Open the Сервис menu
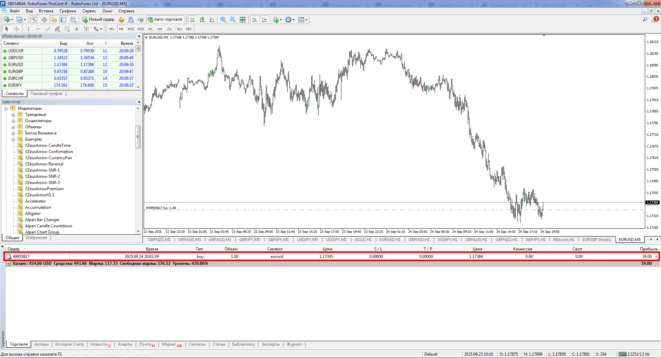The height and width of the screenshot is (358, 661). point(89,11)
